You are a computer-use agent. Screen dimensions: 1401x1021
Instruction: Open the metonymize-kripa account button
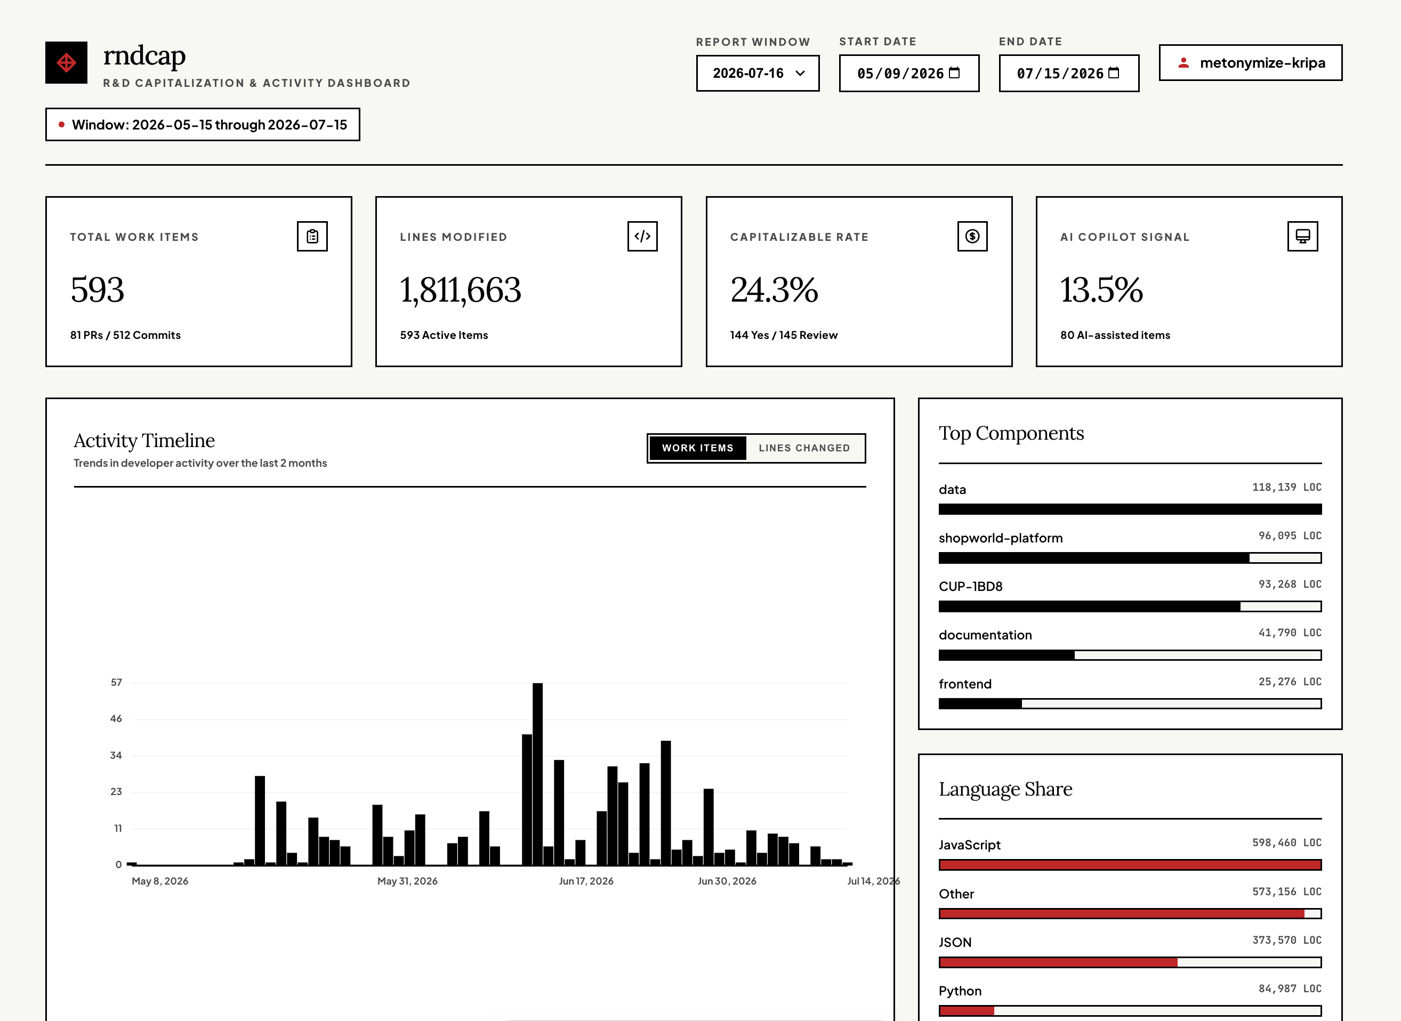(x=1251, y=62)
